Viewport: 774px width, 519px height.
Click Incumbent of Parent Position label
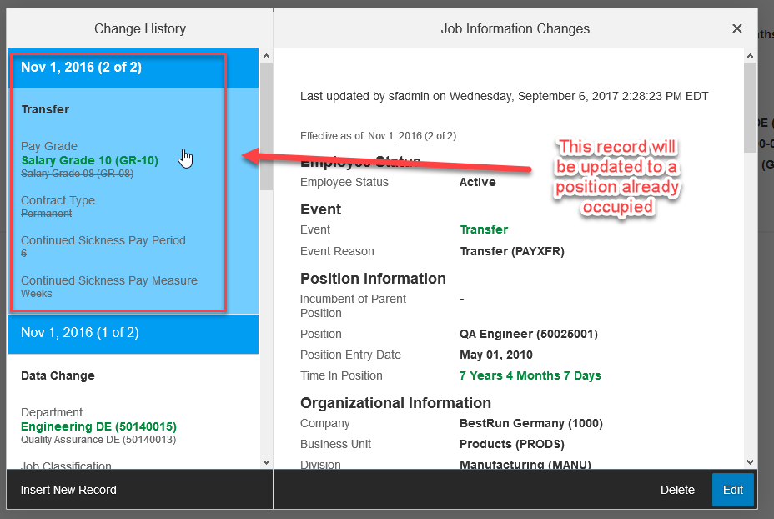click(x=353, y=306)
